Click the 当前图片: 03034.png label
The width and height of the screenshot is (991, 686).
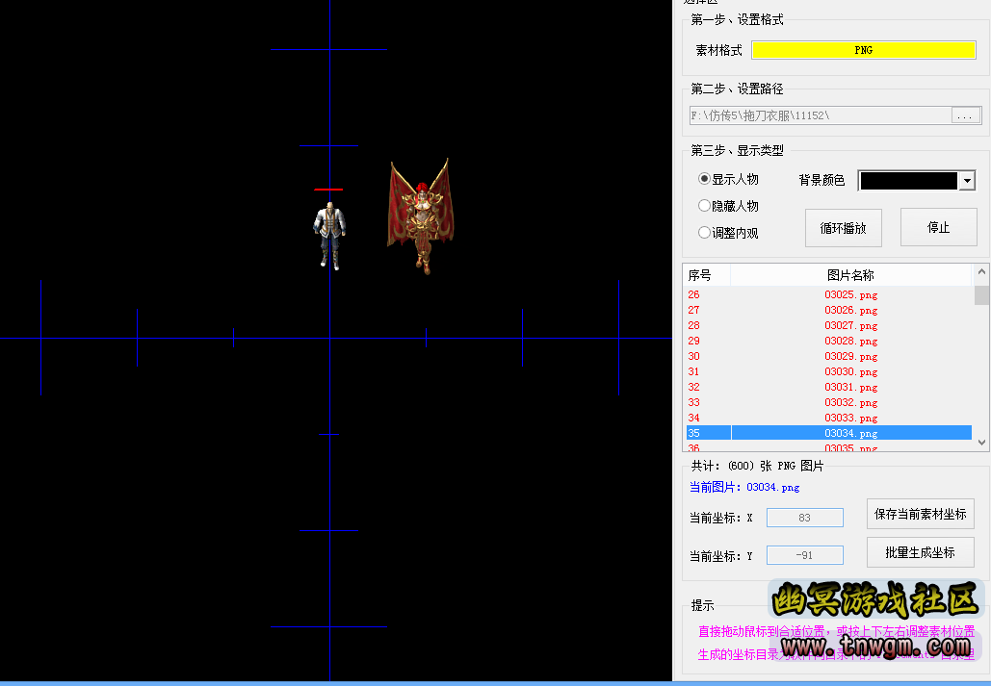pyautogui.click(x=743, y=487)
